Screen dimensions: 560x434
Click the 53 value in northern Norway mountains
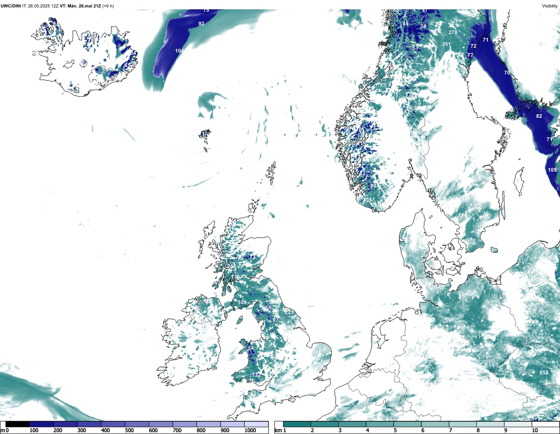415,48
